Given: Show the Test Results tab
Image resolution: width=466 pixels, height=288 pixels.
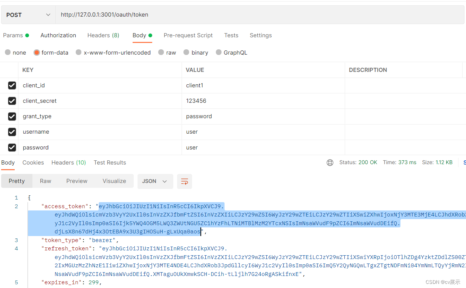Looking at the screenshot, I should pos(110,163).
